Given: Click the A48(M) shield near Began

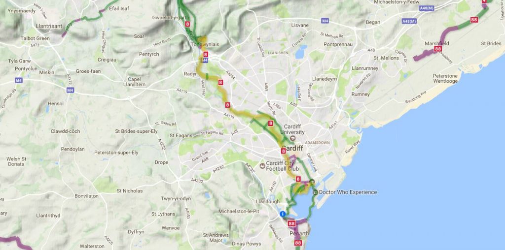Looking at the screenshot, I should tap(409, 21).
